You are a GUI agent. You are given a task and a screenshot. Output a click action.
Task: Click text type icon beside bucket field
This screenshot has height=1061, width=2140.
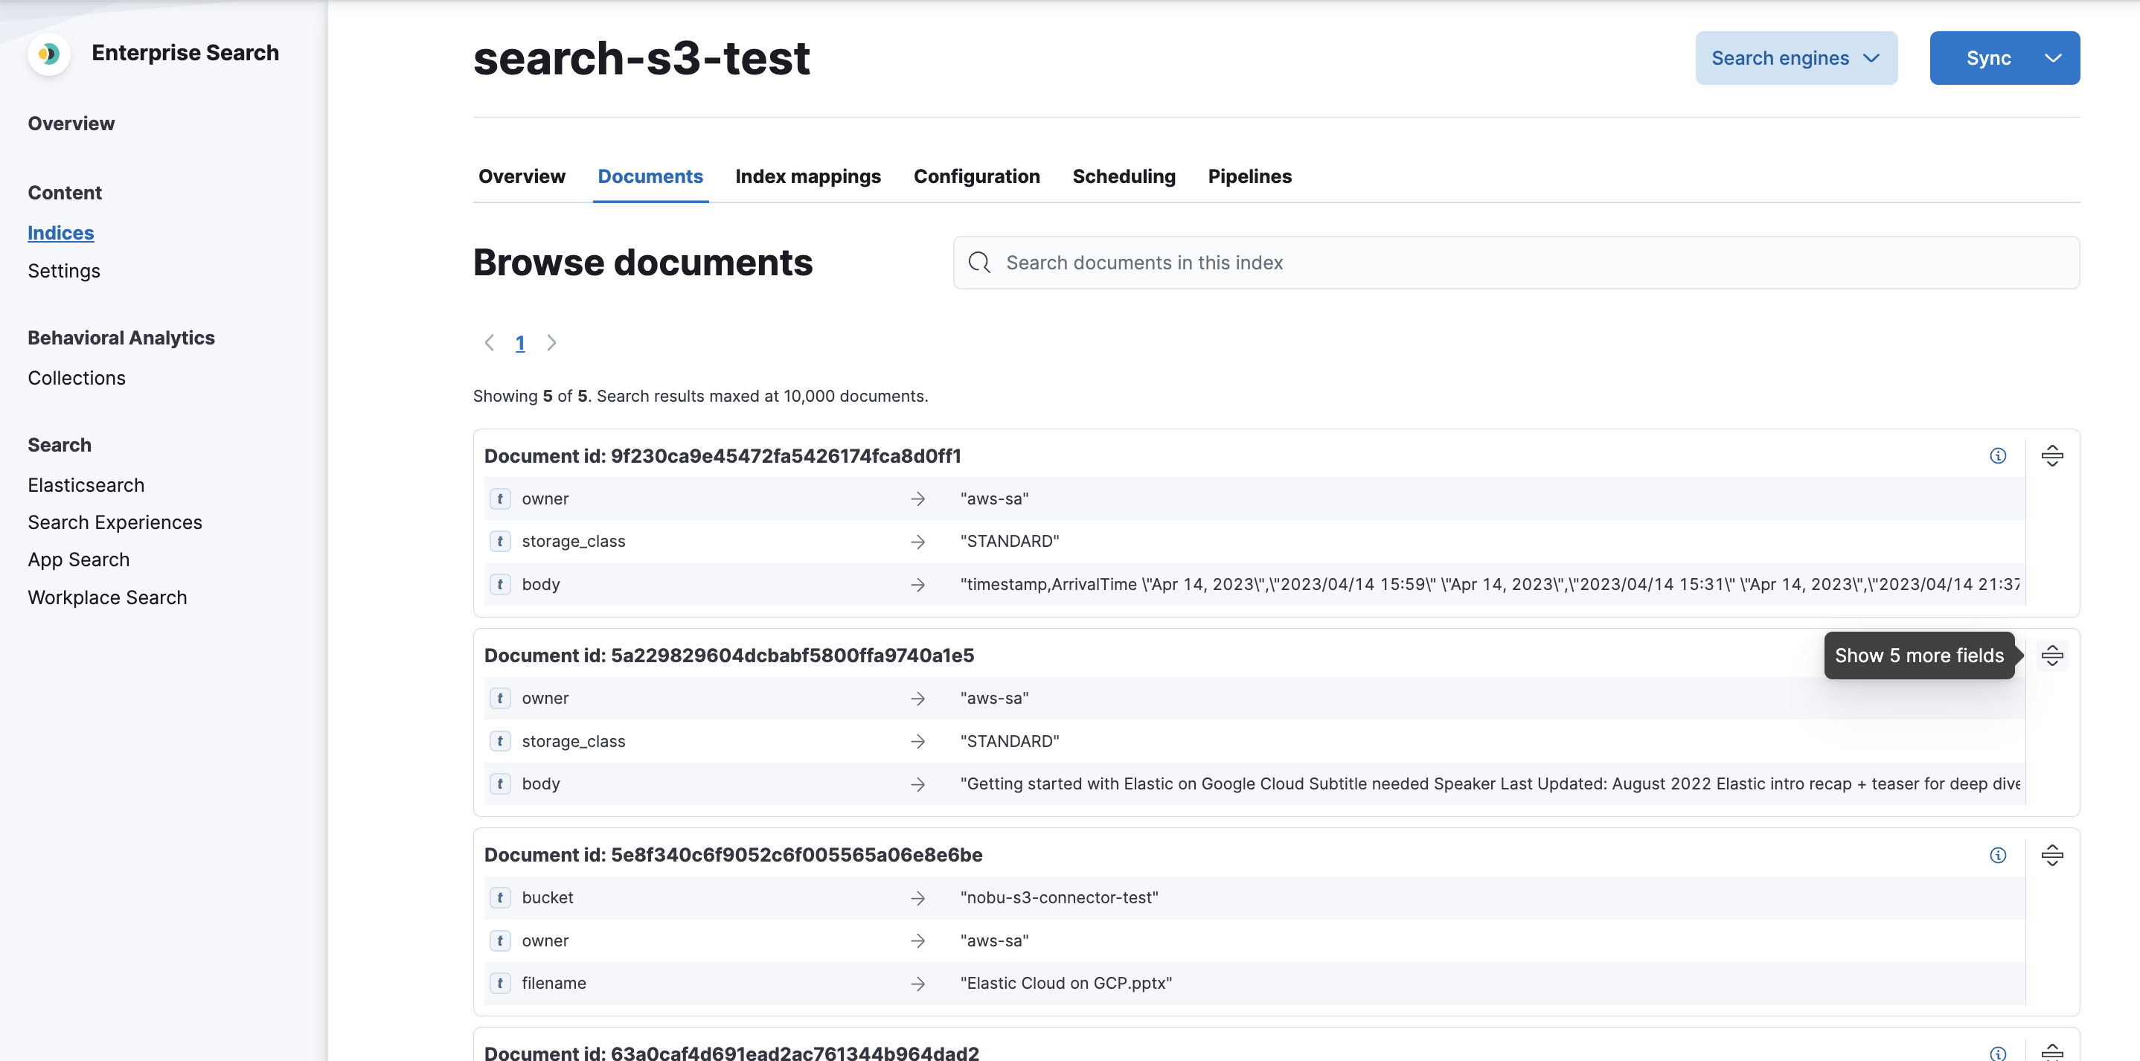[499, 897]
